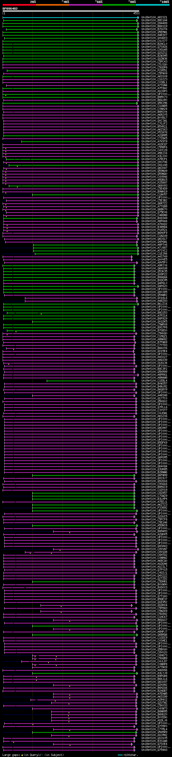The image size is (172, 757).
Task: Click the orange ~40% identity legend segment
Action: 53,5
